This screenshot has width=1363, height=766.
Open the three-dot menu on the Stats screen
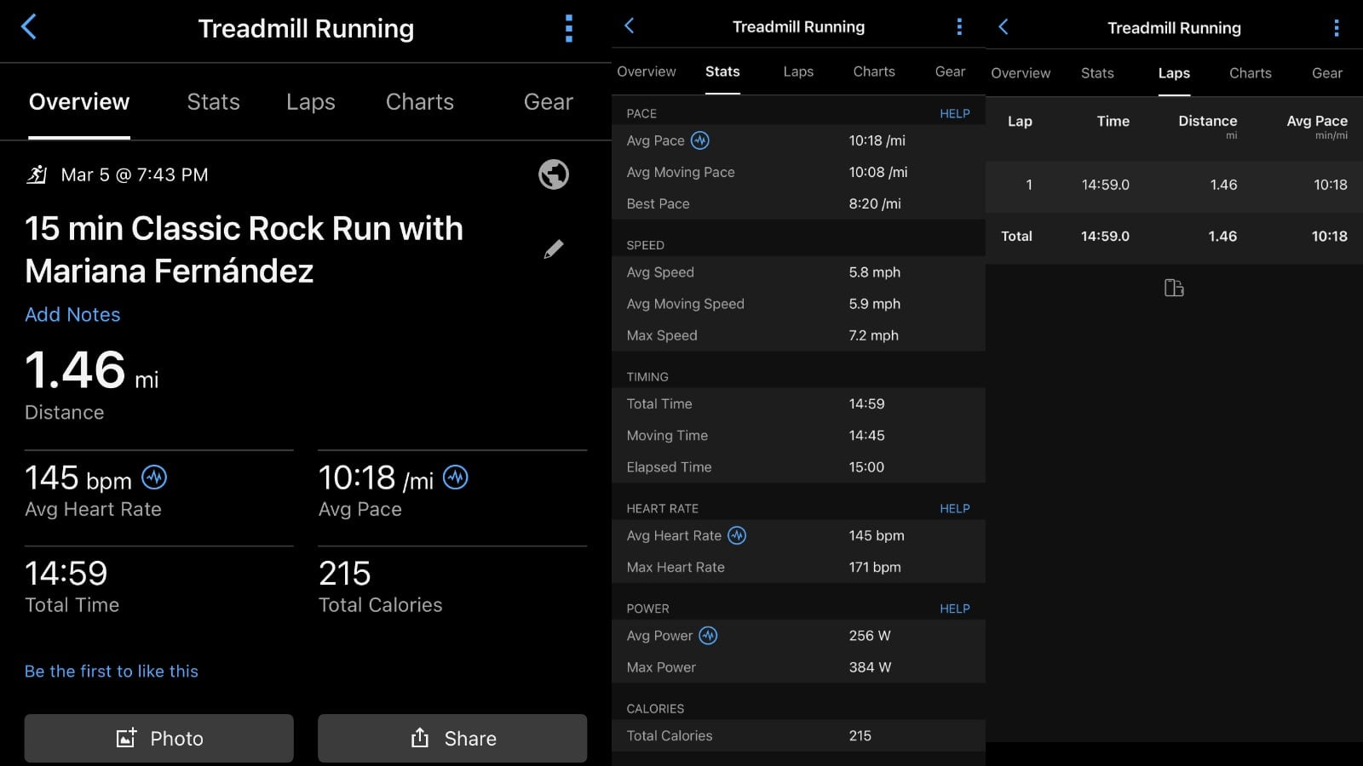click(x=959, y=27)
